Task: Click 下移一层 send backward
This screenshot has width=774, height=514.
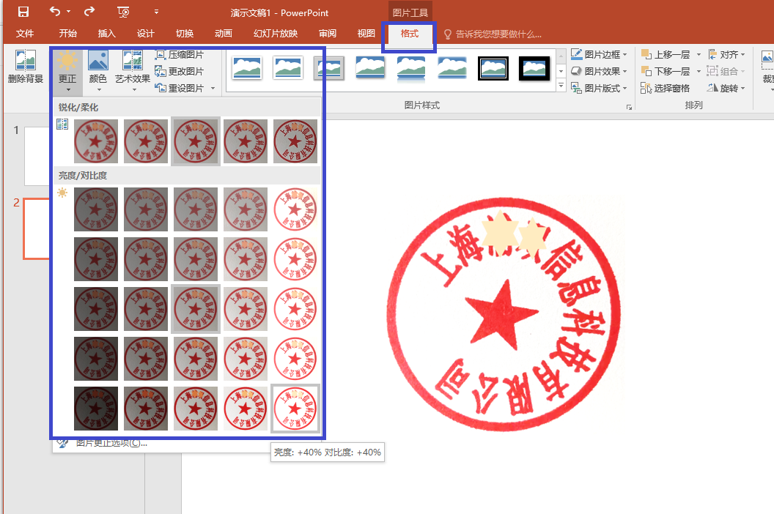Action: tap(666, 71)
